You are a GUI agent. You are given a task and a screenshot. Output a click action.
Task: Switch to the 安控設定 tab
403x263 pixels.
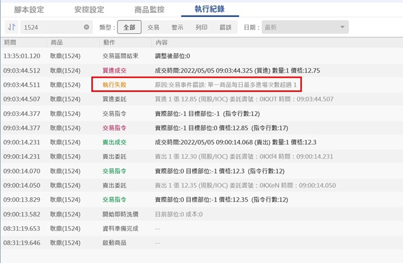[x=89, y=10]
